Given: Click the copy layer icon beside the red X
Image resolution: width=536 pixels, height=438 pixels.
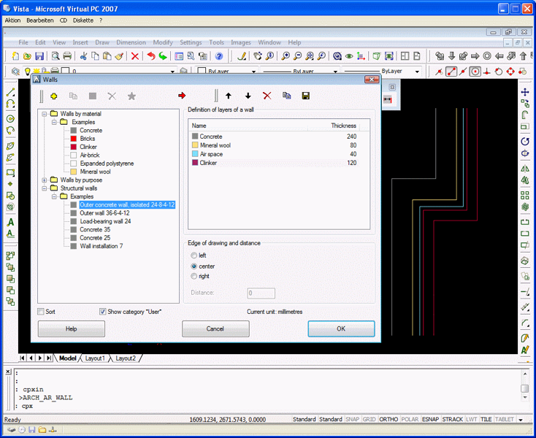Looking at the screenshot, I should click(x=286, y=96).
